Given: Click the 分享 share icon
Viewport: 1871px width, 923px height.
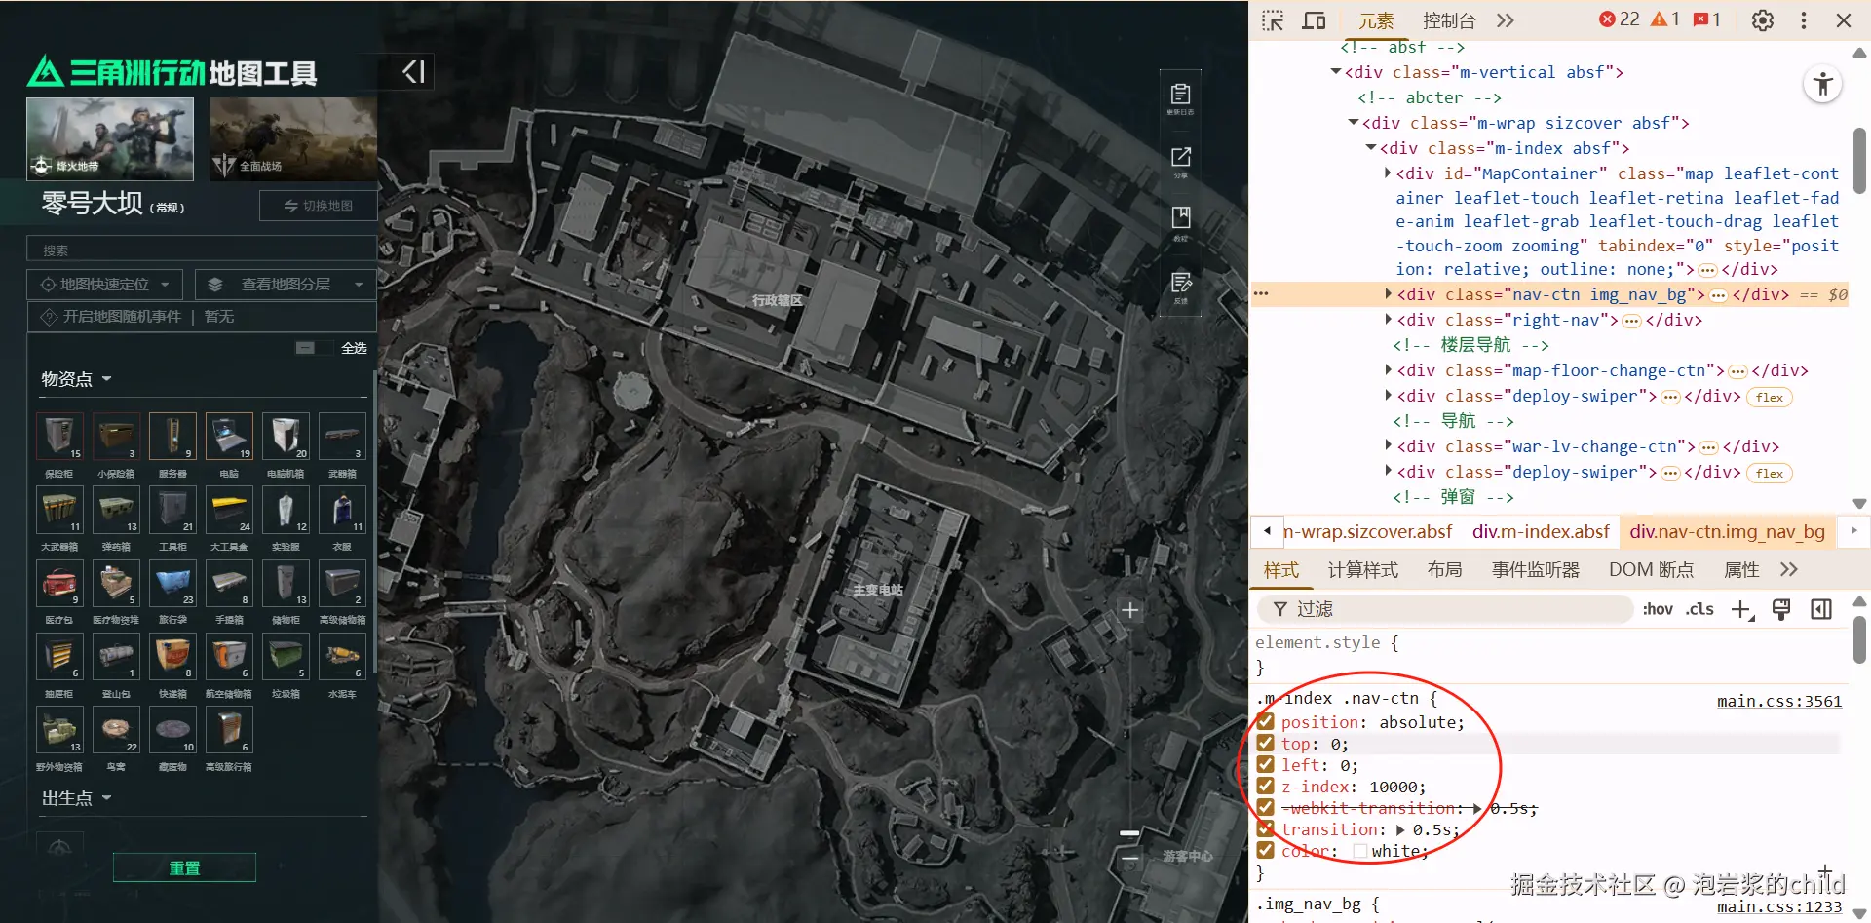Looking at the screenshot, I should (x=1180, y=161).
